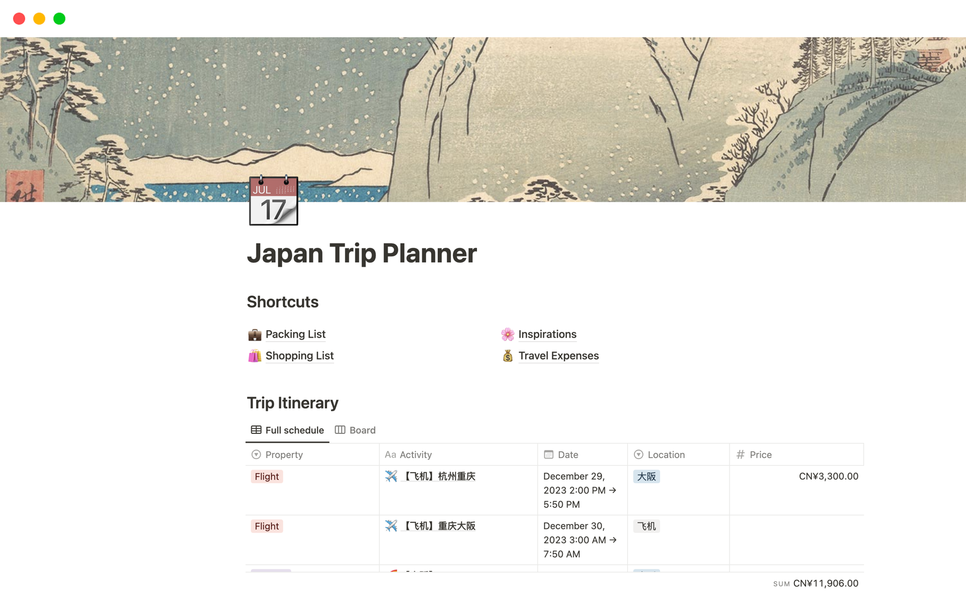This screenshot has height=604, width=966.
Task: Click the calendar emoji page icon above the title
Action: point(273,201)
